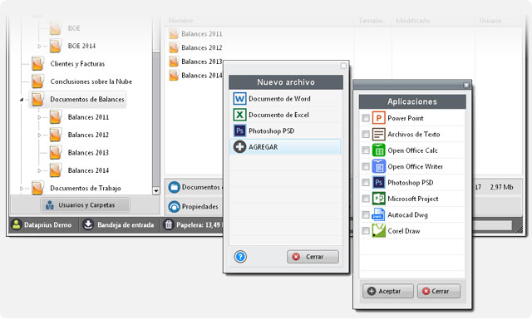Click the Corel Draw icon

pyautogui.click(x=379, y=231)
